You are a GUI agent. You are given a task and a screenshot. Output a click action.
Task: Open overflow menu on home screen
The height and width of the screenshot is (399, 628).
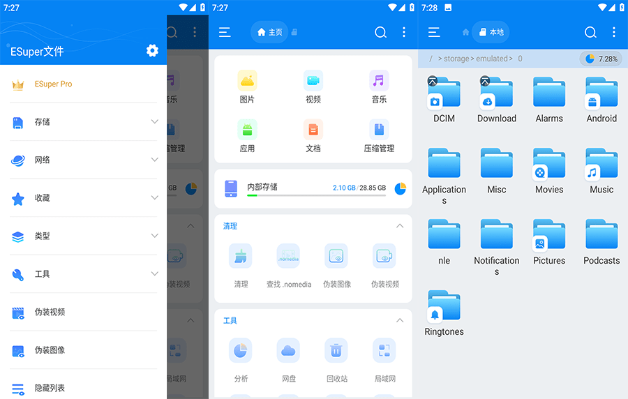[x=404, y=32]
